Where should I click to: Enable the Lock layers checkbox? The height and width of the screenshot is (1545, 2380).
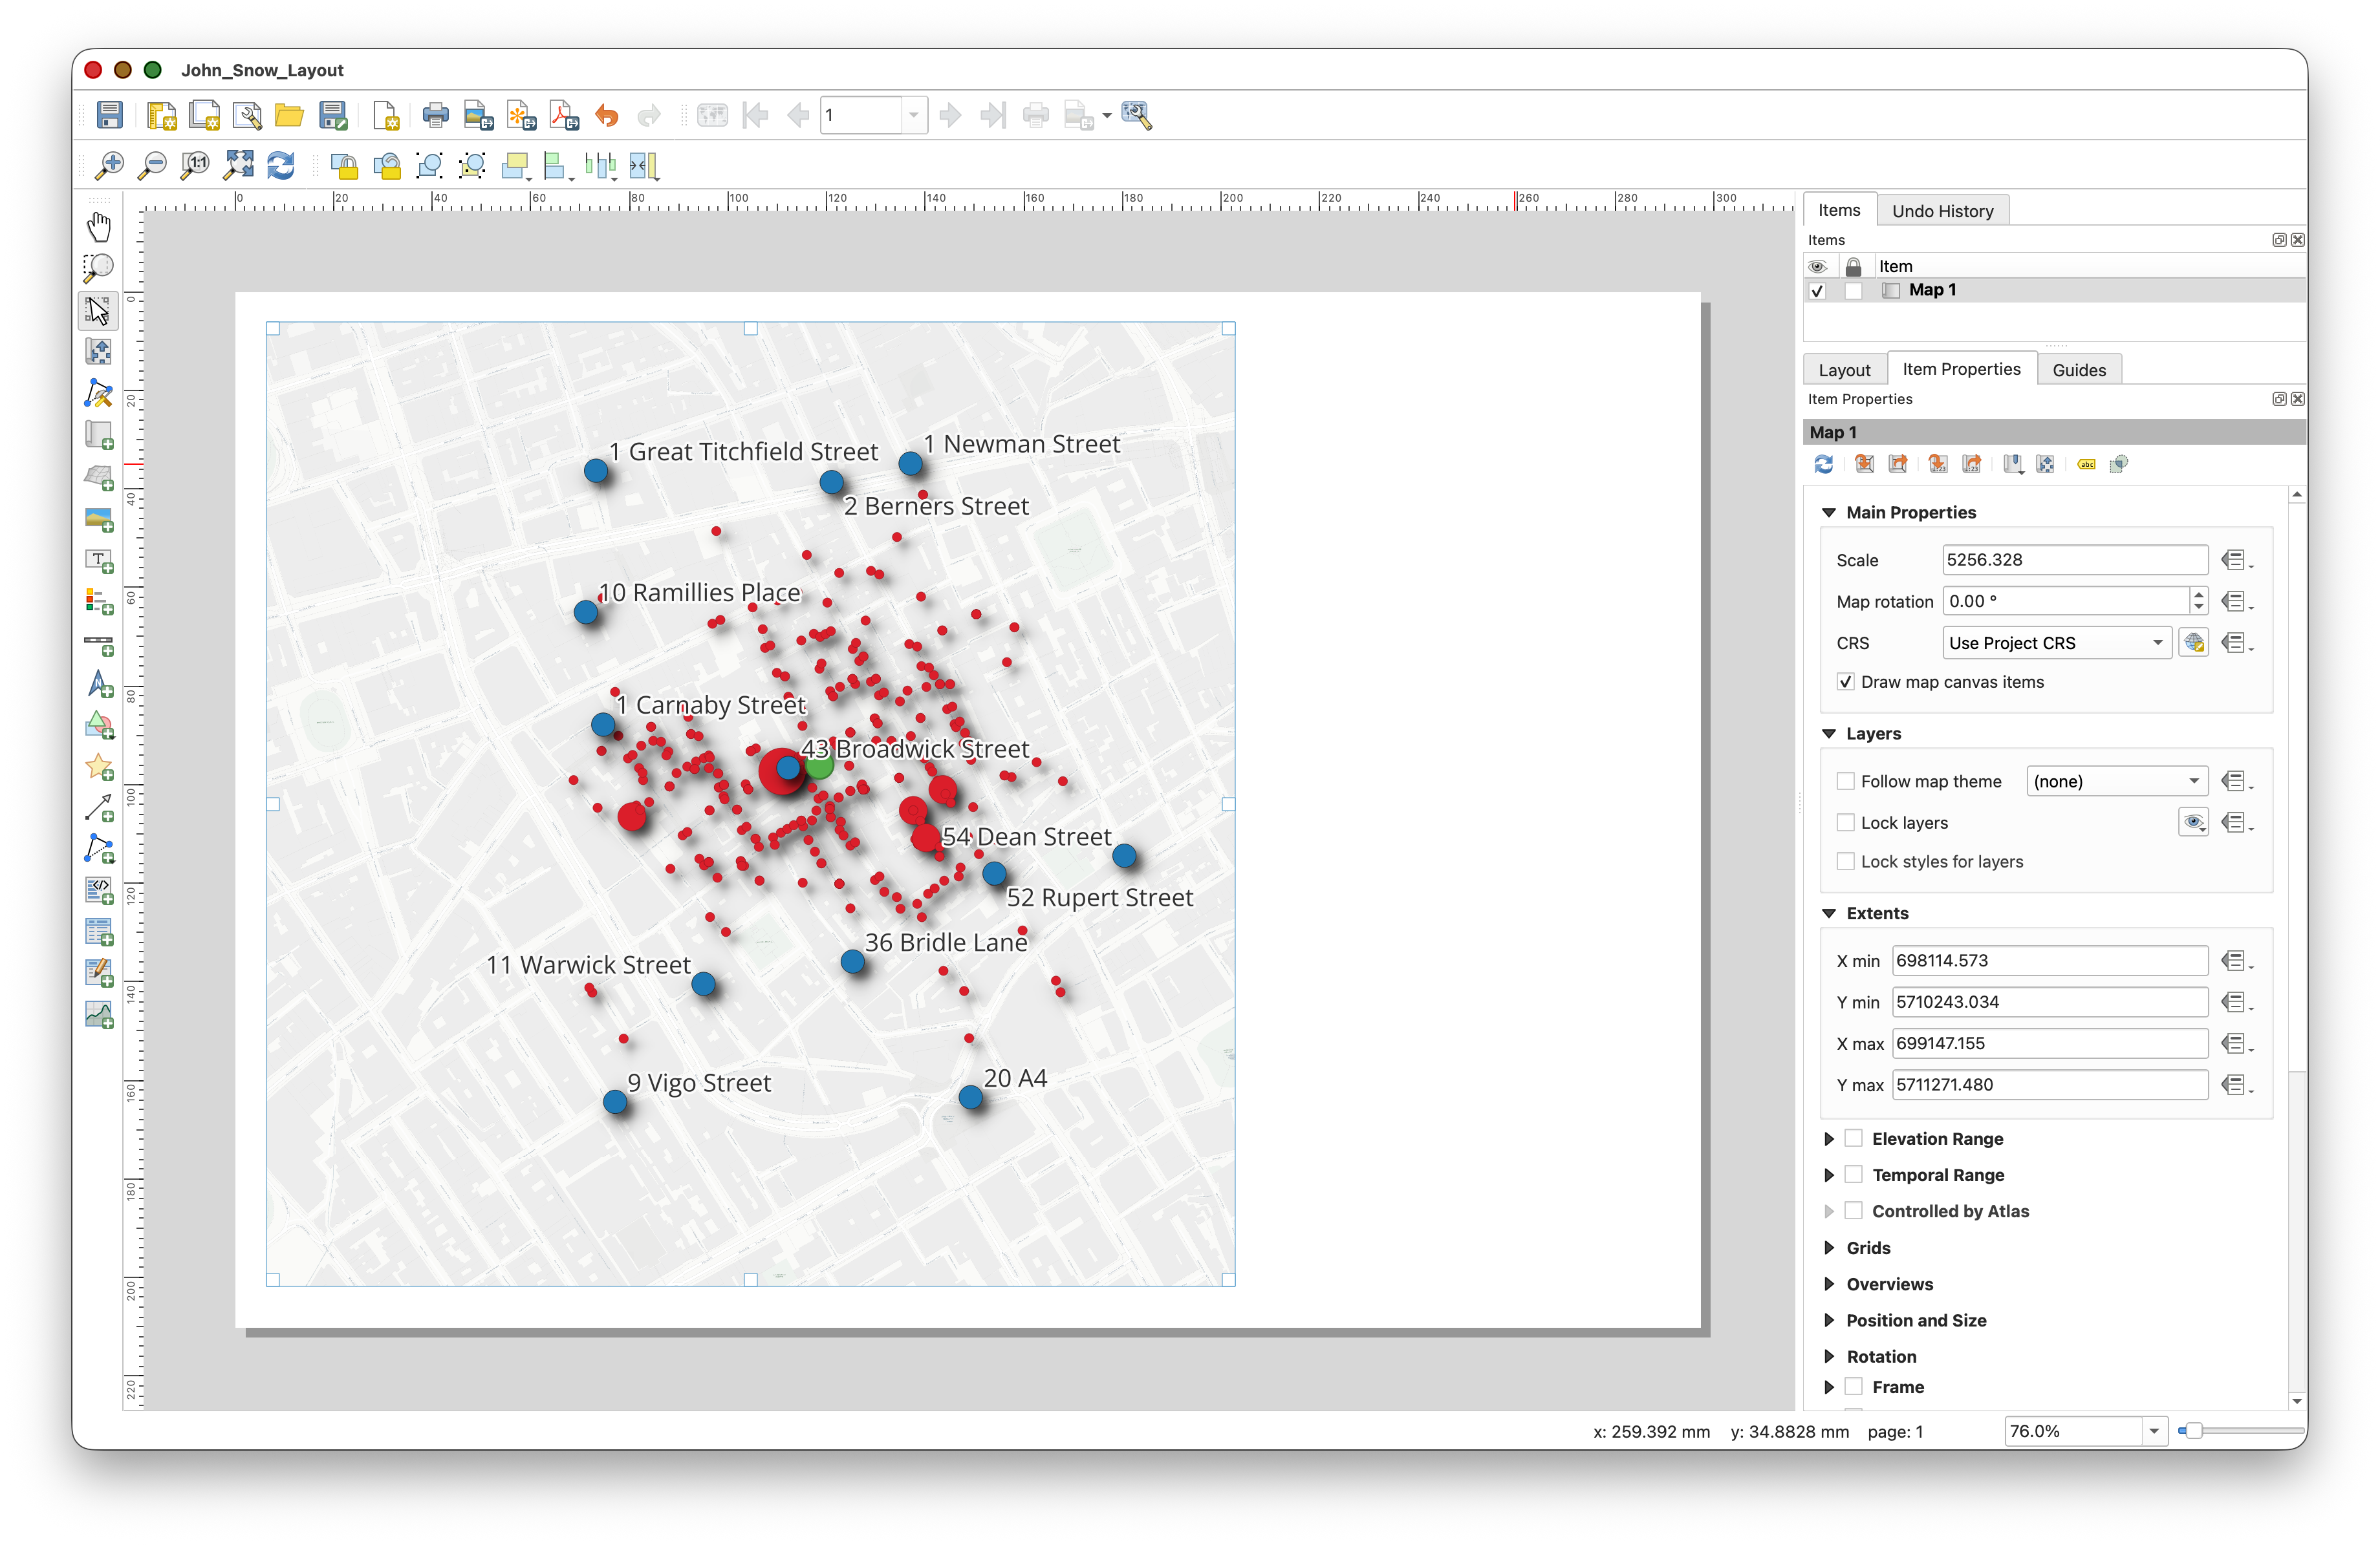coord(1845,822)
